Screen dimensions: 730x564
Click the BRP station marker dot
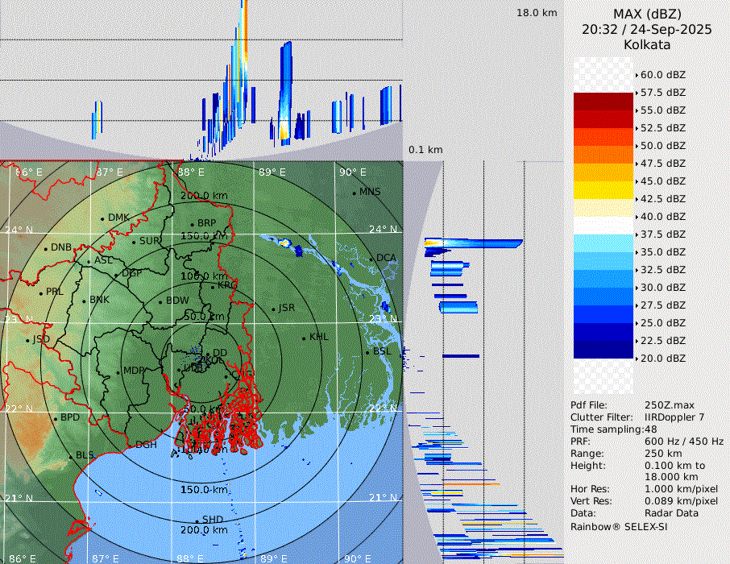(x=192, y=224)
